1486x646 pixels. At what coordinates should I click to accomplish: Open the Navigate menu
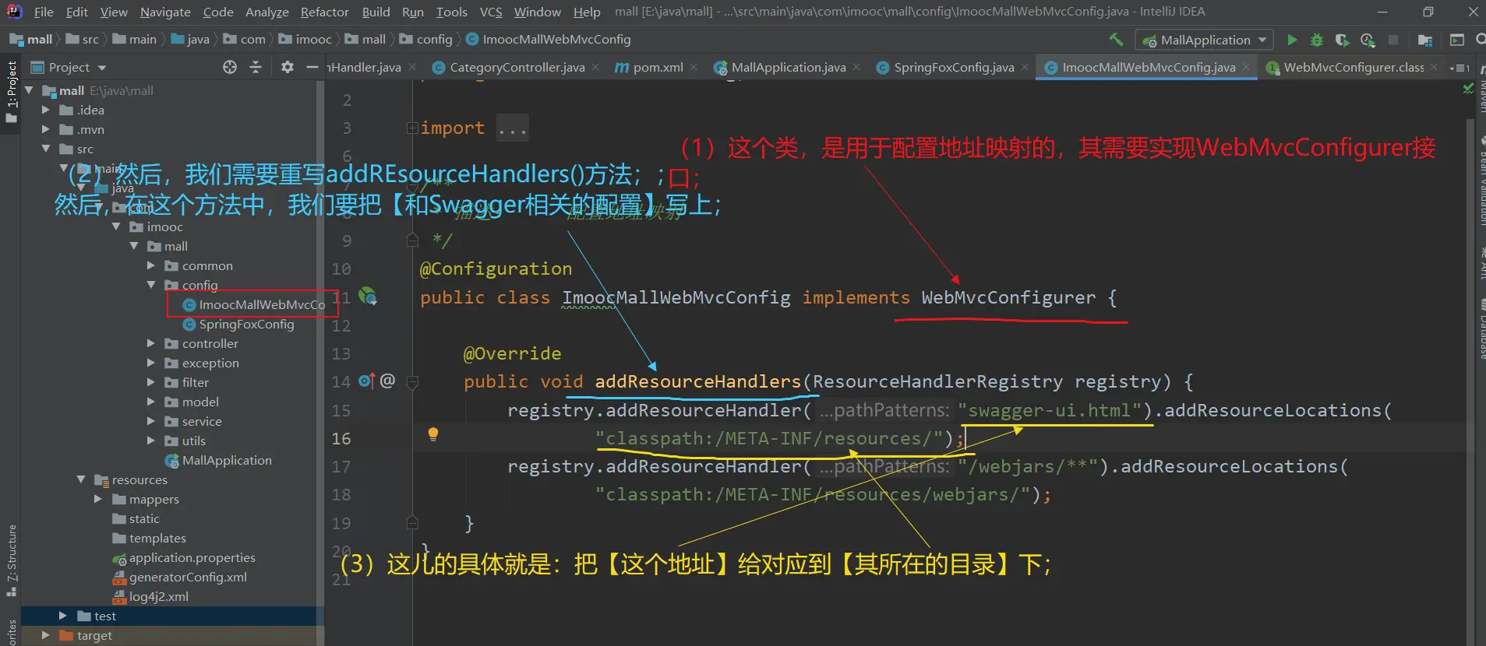(165, 12)
